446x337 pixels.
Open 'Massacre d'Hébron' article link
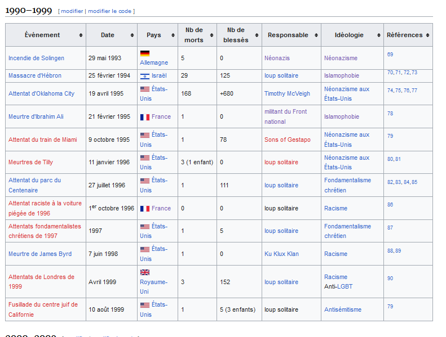(x=35, y=75)
